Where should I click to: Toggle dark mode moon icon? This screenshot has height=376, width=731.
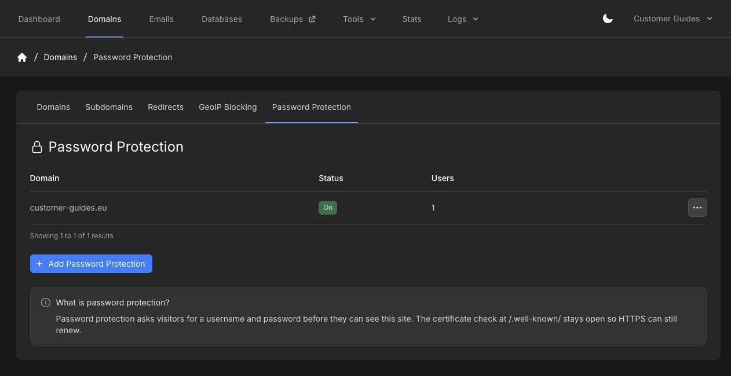click(608, 19)
